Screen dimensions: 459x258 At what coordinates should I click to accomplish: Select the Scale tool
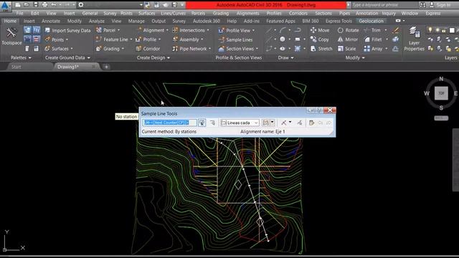[347, 49]
